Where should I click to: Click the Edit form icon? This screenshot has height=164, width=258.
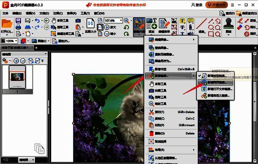point(164,25)
